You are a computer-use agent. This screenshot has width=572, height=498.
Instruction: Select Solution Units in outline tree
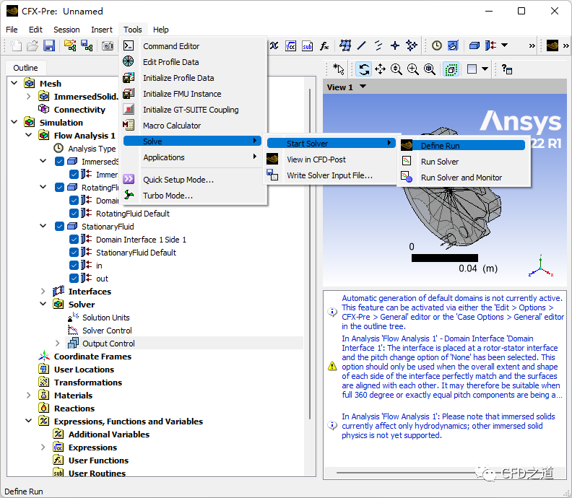(105, 318)
